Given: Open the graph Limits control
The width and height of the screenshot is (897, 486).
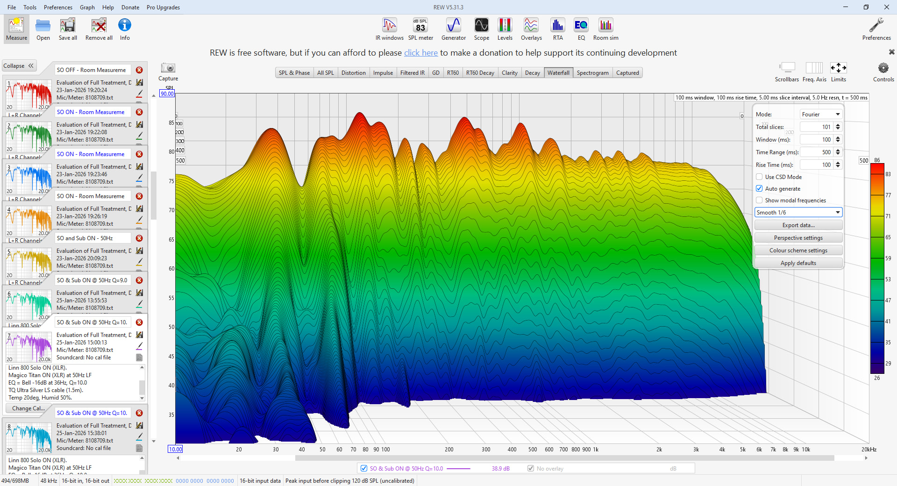Looking at the screenshot, I should click(838, 69).
